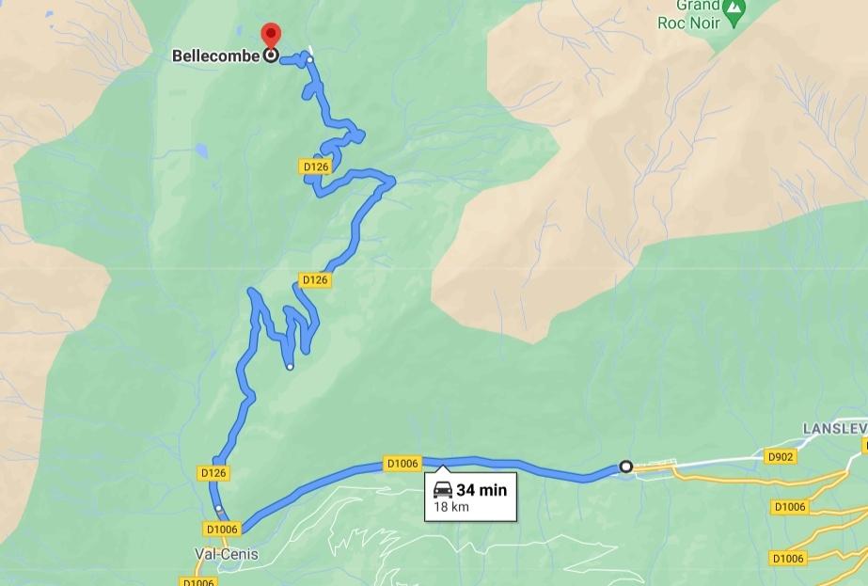The image size is (868, 586).
Task: Click the small blue lake on the map
Action: 201,150
